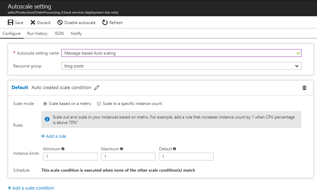Delete the scale condition with trash icon
Viewport: 317px width, 196px height.
[x=304, y=88]
